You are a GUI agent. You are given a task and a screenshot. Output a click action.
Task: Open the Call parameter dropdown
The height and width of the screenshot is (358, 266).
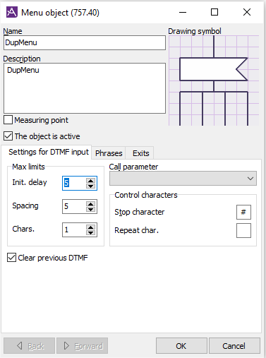pyautogui.click(x=183, y=179)
